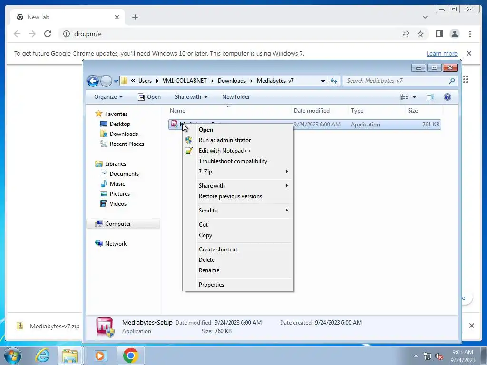Select Downloads under Favorites
Image resolution: width=487 pixels, height=365 pixels.
(124, 134)
